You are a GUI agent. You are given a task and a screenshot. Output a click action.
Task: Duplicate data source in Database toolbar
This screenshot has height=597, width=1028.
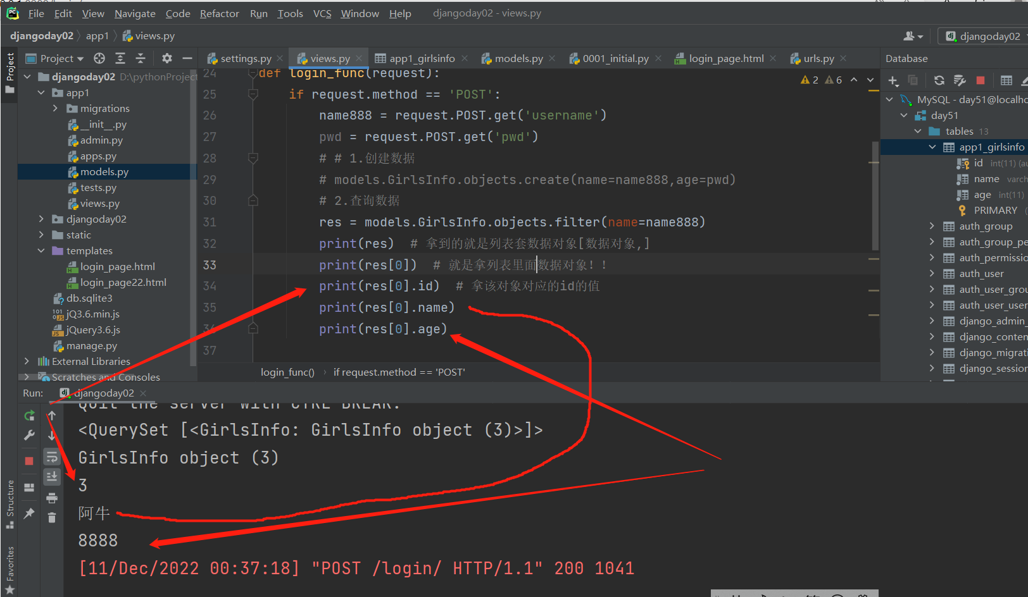click(x=913, y=80)
